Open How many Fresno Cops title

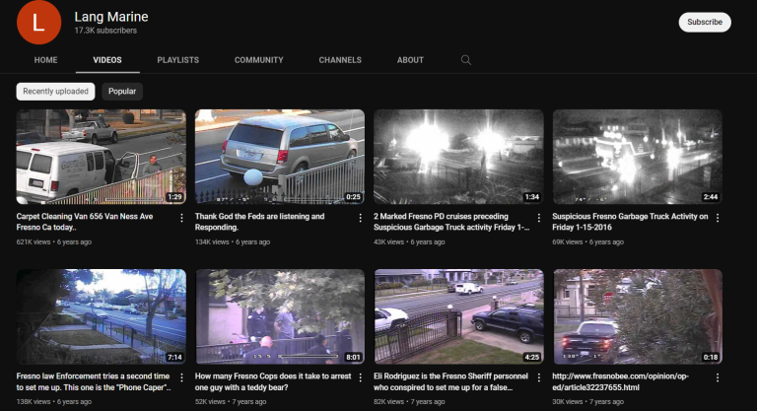coord(273,381)
